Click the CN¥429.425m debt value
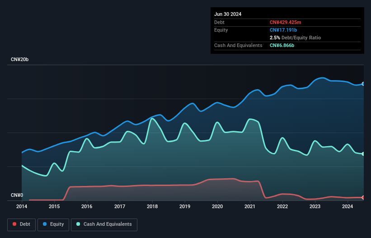This screenshot has width=371, height=238. pos(285,22)
